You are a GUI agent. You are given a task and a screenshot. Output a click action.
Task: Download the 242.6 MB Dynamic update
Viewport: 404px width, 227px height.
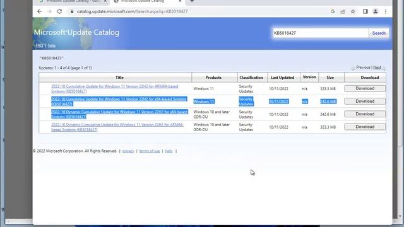pos(365,113)
